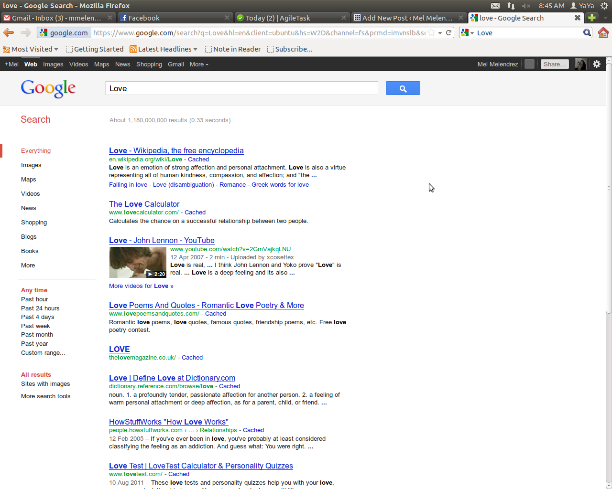Expand More in the left search sidebar

pyautogui.click(x=28, y=265)
